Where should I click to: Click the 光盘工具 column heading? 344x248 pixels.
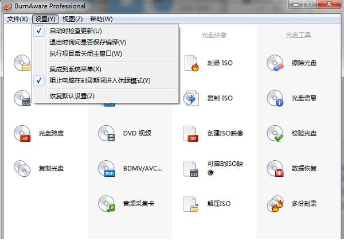tap(298, 35)
